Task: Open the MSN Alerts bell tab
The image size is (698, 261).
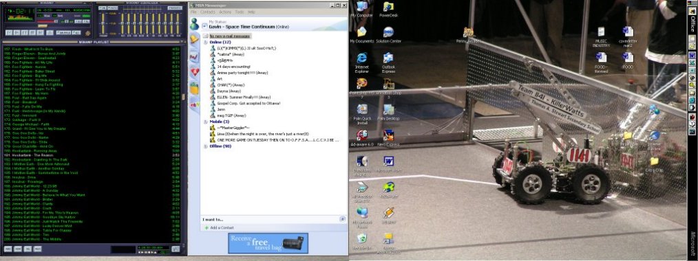Action: coord(194,39)
